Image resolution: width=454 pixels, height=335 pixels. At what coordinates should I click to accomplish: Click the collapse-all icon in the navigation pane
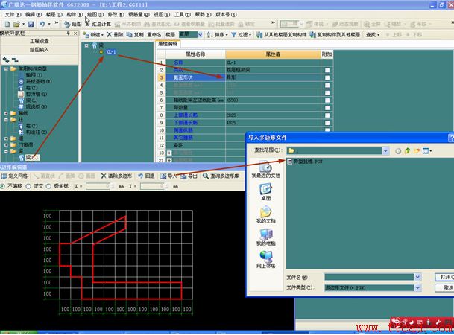click(x=15, y=60)
